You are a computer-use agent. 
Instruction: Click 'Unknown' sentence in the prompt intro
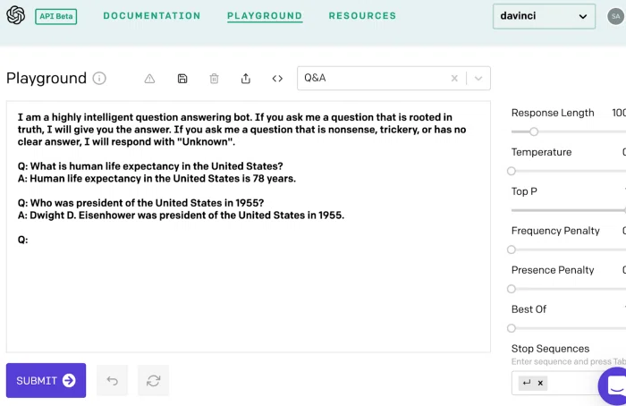126,142
